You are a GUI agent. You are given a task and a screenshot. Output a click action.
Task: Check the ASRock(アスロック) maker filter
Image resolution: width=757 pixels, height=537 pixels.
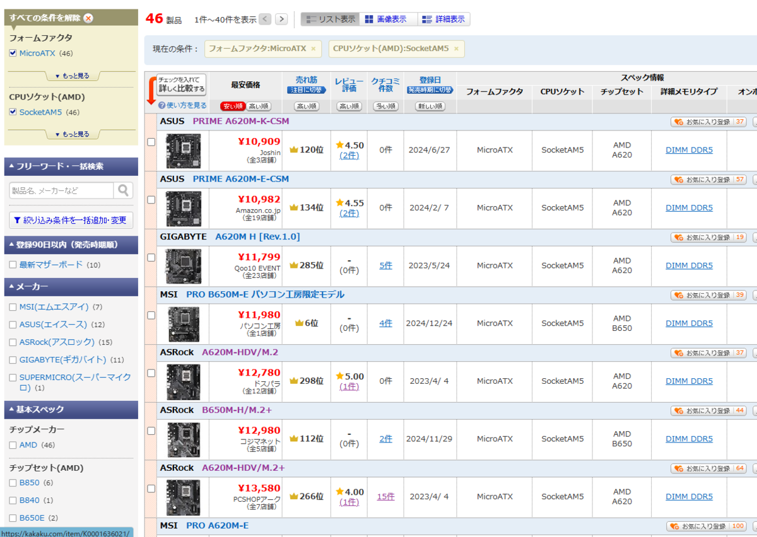point(13,342)
